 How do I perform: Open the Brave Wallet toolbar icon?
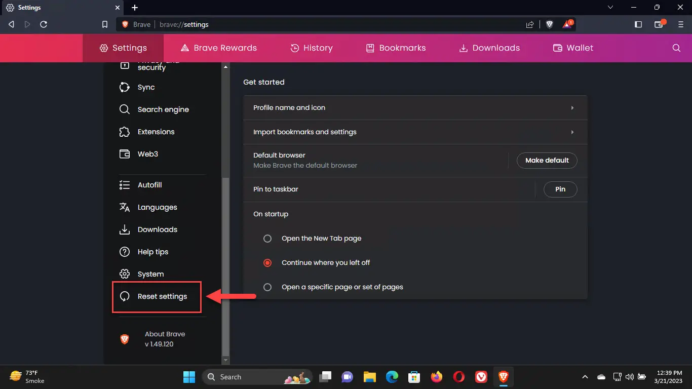coord(659,24)
